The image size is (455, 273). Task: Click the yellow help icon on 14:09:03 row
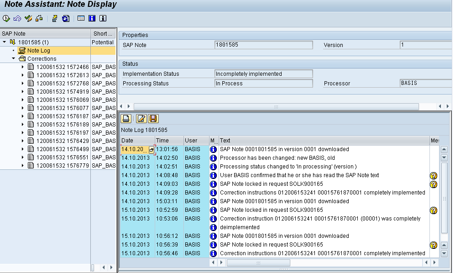click(x=434, y=184)
